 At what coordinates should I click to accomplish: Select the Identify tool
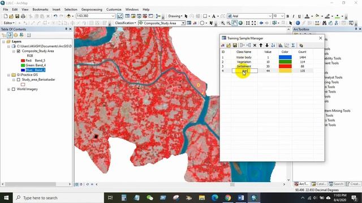click(298, 23)
